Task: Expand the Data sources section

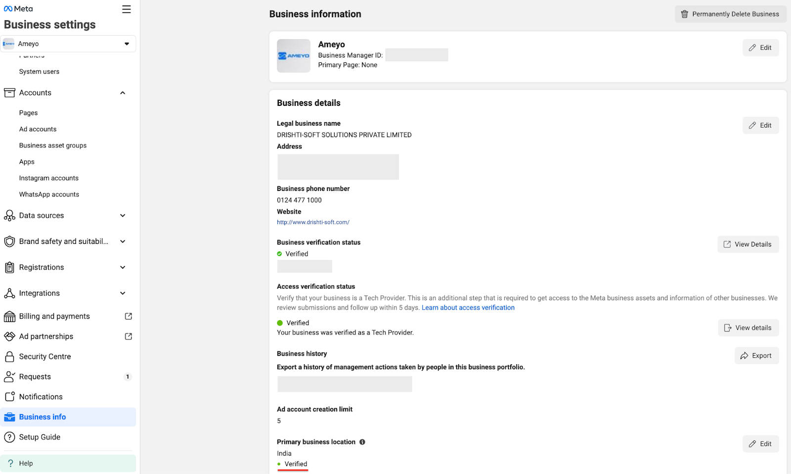Action: pos(123,216)
